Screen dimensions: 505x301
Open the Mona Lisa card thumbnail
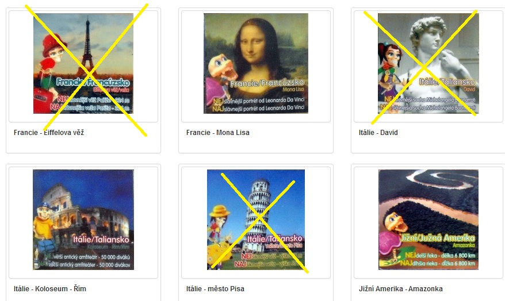[256, 63]
